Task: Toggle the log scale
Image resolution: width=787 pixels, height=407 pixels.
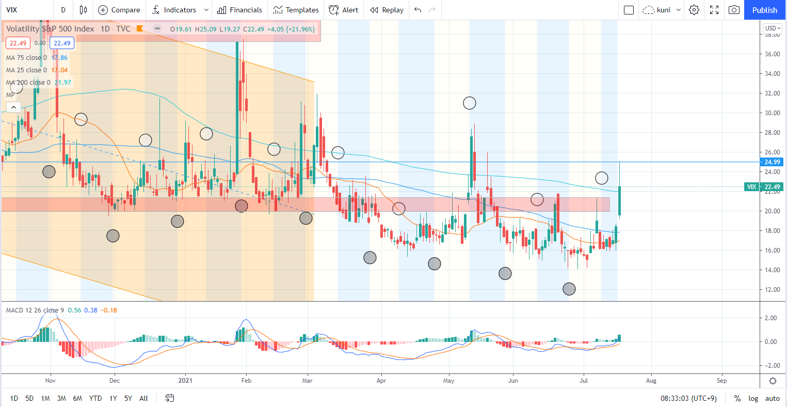Action: [x=753, y=398]
